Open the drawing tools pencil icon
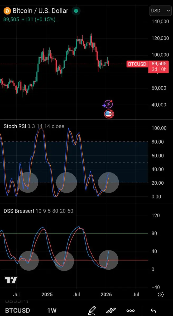Image resolution: width=173 pixels, height=316 pixels. pyautogui.click(x=92, y=310)
